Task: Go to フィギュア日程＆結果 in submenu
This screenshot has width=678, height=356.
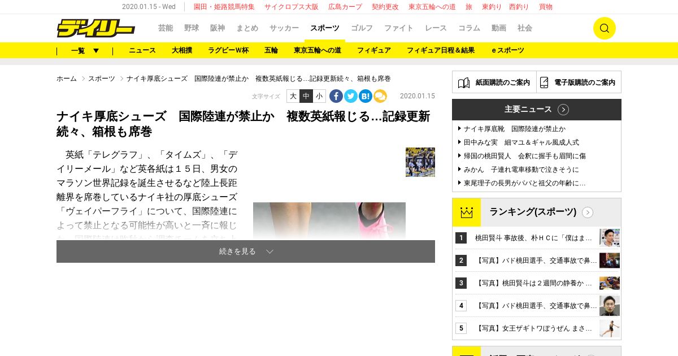Action: click(x=441, y=50)
